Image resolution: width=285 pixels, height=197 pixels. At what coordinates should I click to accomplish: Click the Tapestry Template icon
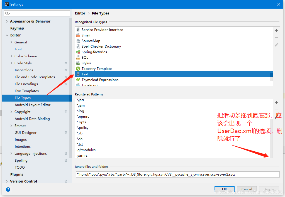[78, 69]
